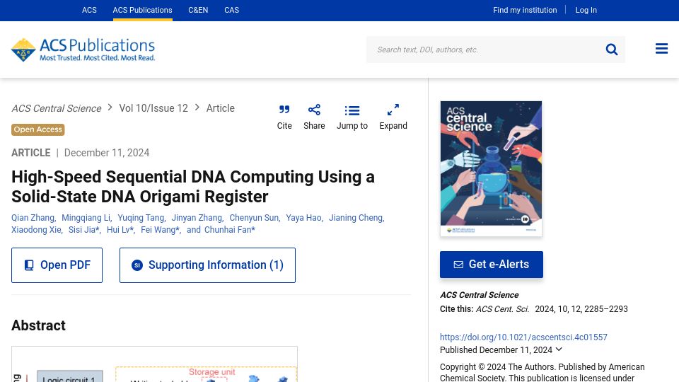Image resolution: width=679 pixels, height=382 pixels.
Task: Open author Yuqing Tang
Action: pos(141,218)
